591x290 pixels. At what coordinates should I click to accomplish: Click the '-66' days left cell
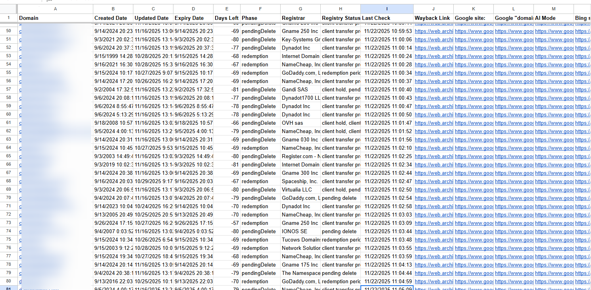[x=227, y=123]
